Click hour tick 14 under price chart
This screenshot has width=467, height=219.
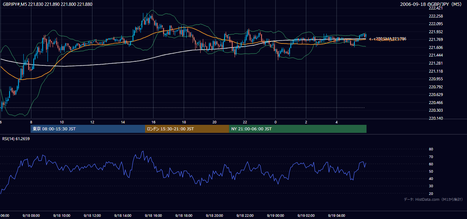tap(123, 122)
